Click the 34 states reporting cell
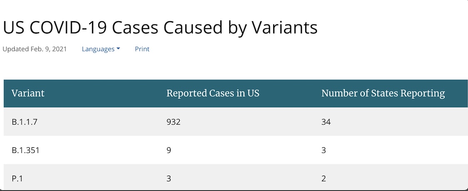 pyautogui.click(x=326, y=122)
